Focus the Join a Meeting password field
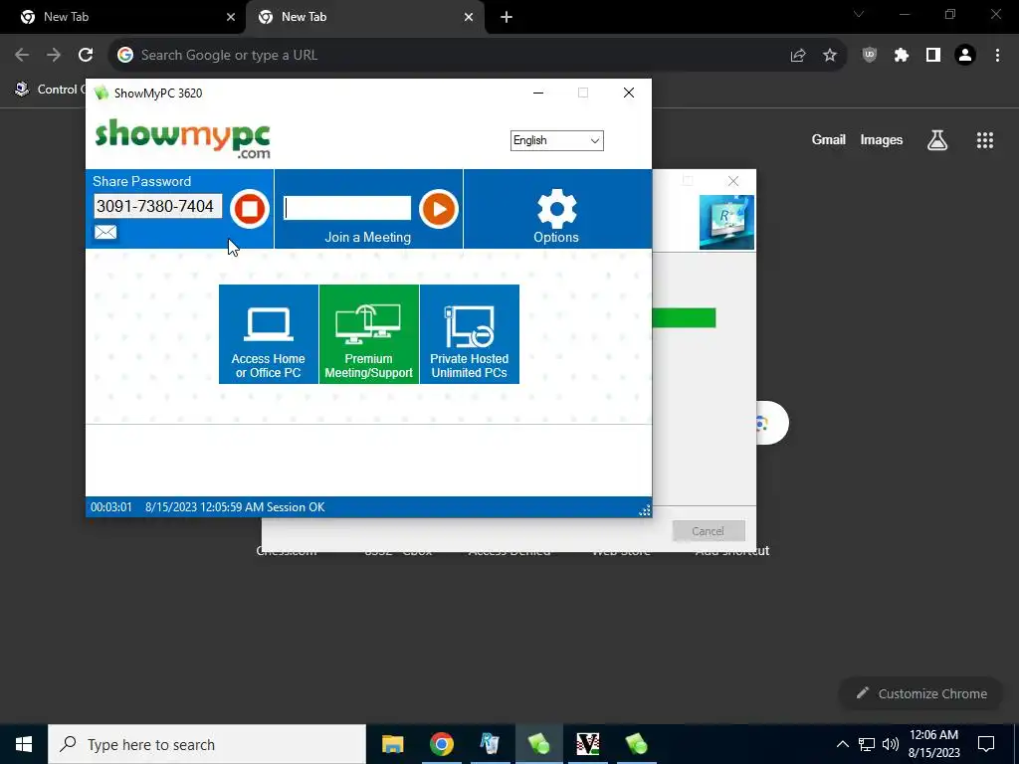 [x=347, y=209]
